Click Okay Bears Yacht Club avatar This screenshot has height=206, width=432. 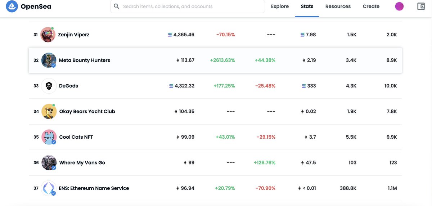(x=49, y=111)
